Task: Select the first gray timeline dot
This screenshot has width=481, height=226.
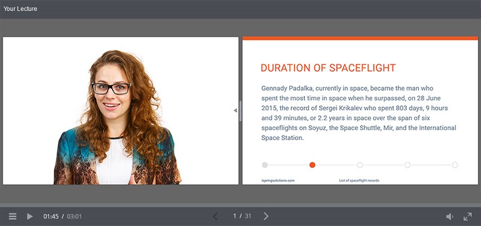Action: tap(265, 165)
